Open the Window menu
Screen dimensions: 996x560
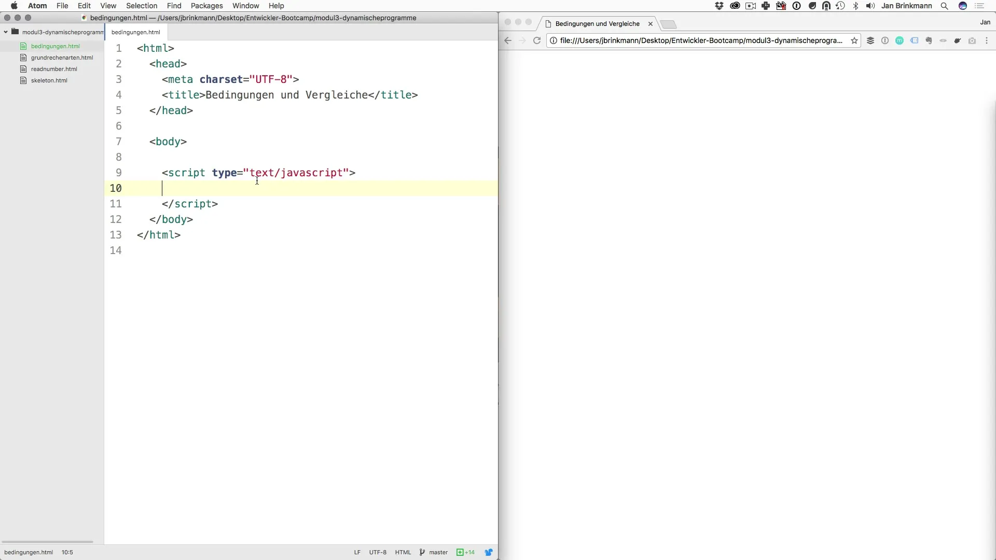[x=245, y=6]
